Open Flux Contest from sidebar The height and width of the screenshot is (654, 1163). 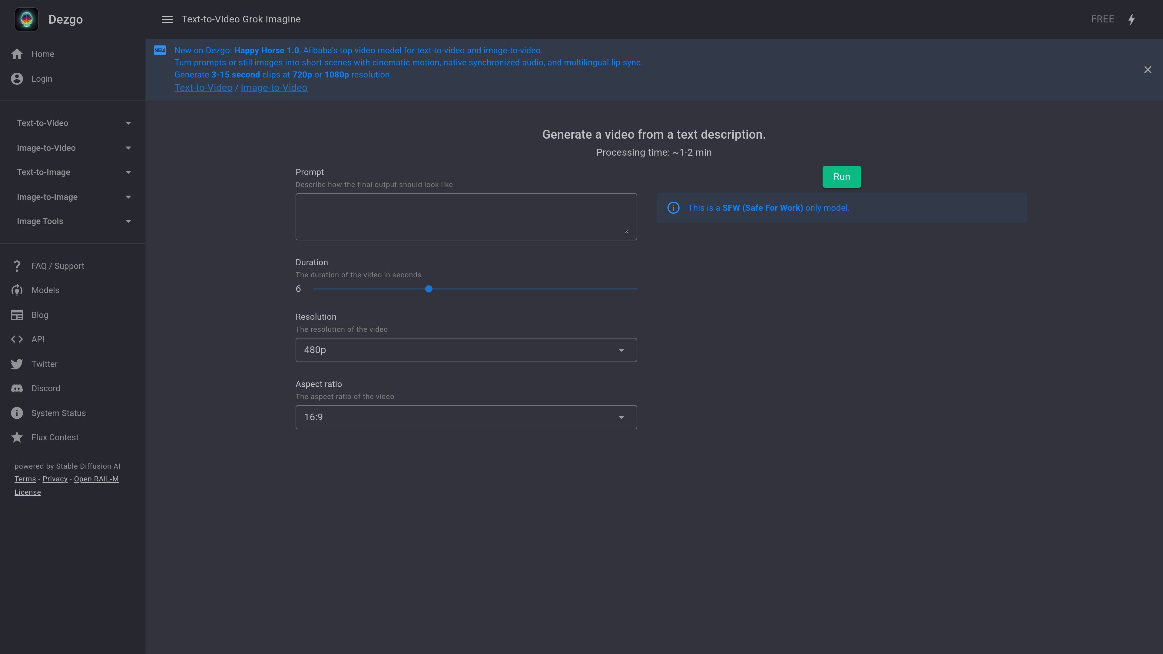(73, 437)
